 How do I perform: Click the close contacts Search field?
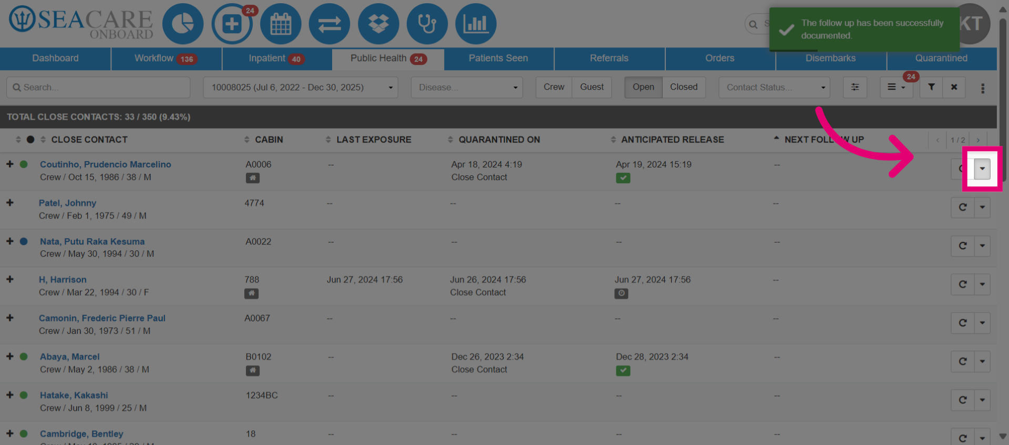(x=98, y=88)
